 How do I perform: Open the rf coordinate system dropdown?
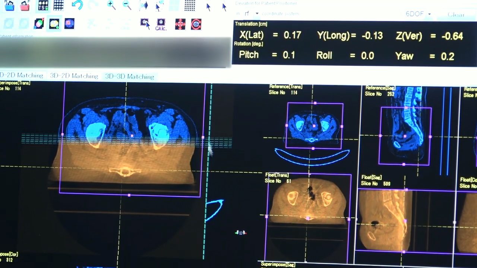(257, 14)
